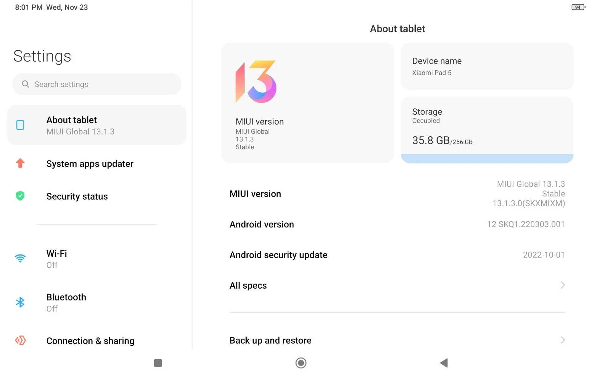Viewport: 602px width, 376px height.
Task: Open the Storage occupied card
Action: click(487, 130)
